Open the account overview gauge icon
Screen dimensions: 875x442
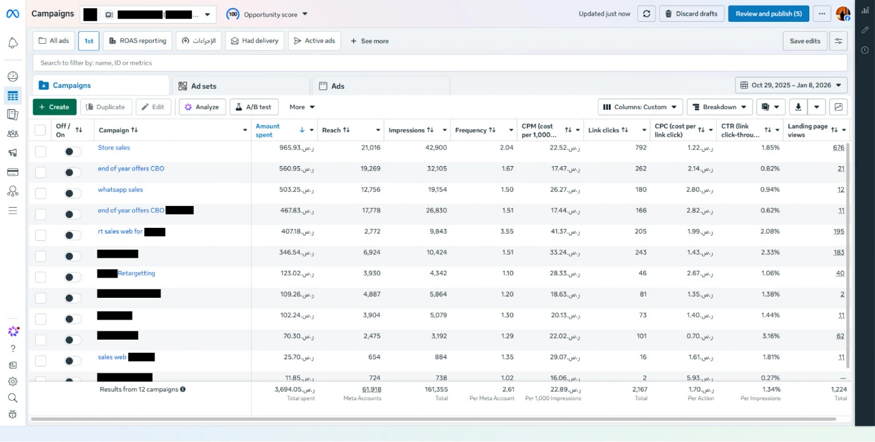[12, 77]
